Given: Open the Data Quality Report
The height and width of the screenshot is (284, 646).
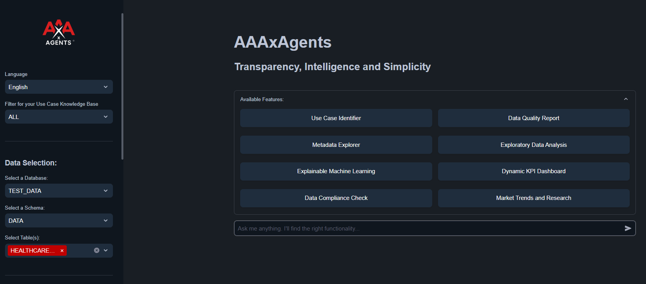Looking at the screenshot, I should click(533, 118).
